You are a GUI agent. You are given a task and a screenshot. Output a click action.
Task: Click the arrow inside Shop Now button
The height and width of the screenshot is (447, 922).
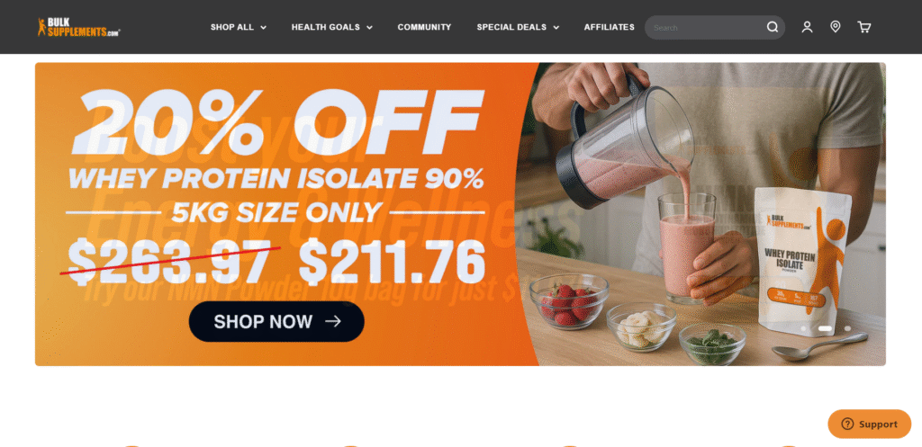click(x=333, y=321)
